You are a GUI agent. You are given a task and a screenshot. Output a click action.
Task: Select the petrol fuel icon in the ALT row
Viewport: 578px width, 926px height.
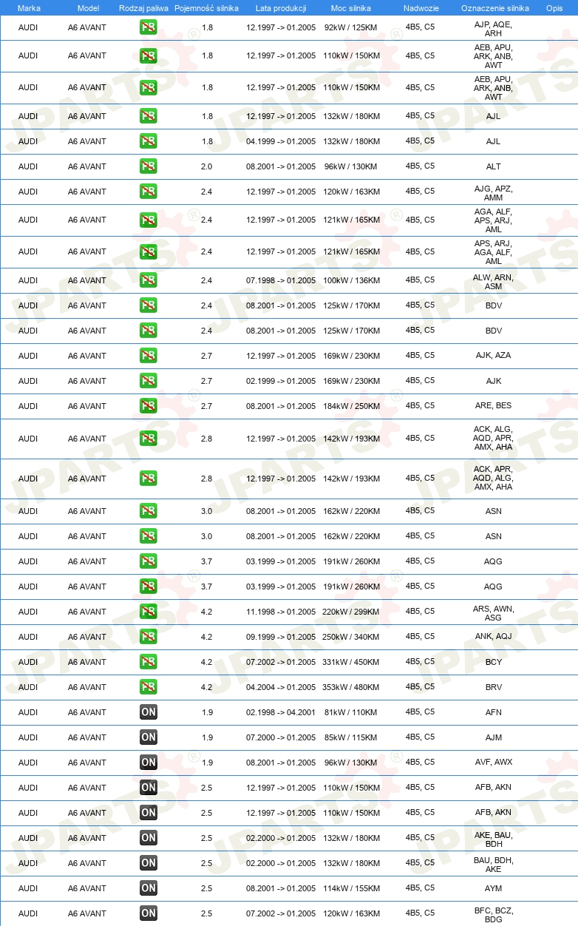148,166
